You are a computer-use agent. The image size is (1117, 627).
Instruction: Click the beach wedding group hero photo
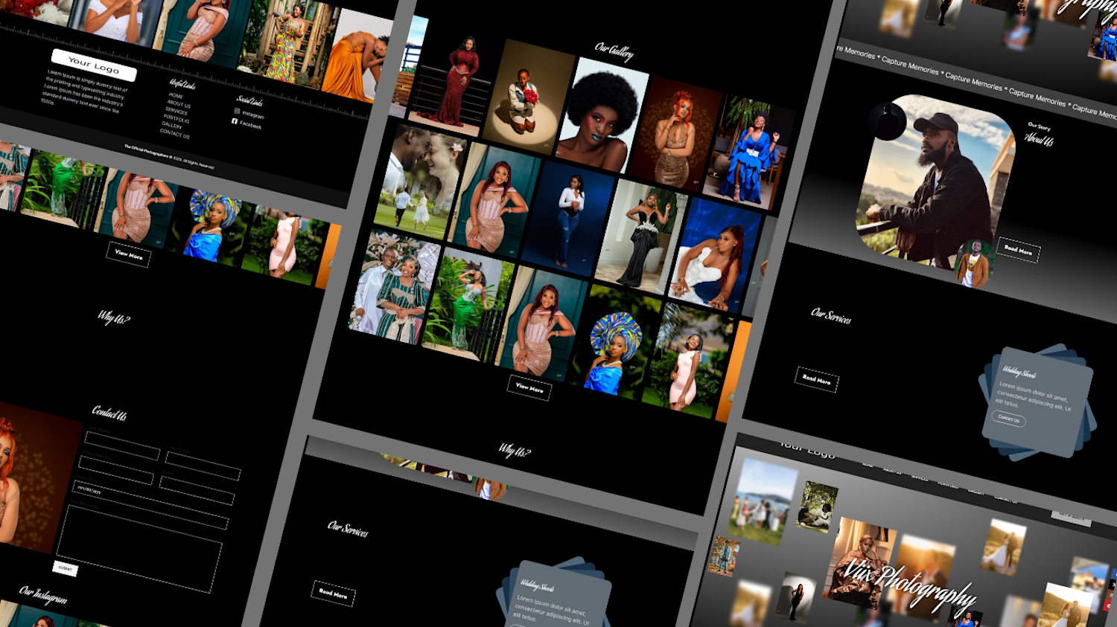click(762, 500)
